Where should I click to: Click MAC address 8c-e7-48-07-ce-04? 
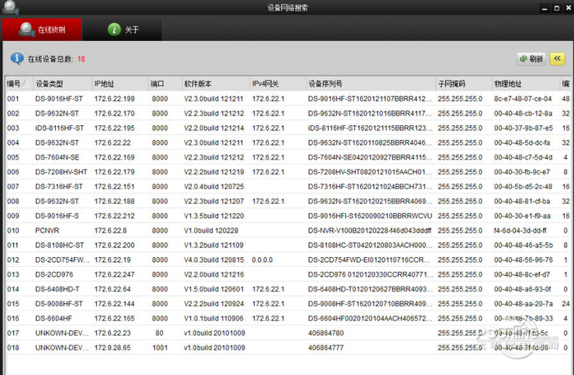(x=523, y=99)
